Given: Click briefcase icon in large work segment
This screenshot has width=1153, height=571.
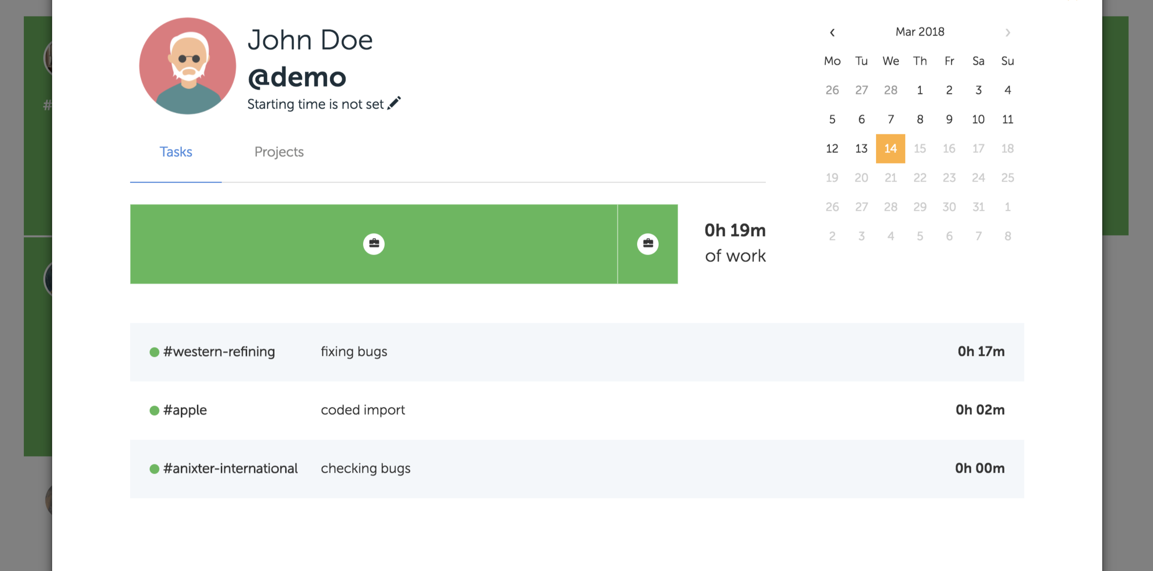Looking at the screenshot, I should pyautogui.click(x=374, y=244).
